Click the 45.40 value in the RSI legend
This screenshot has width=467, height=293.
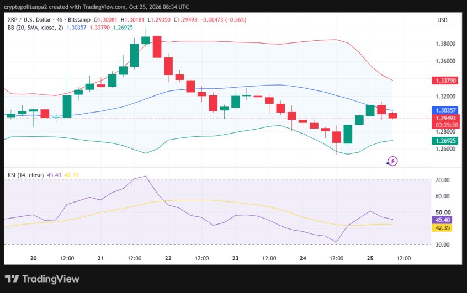(x=54, y=175)
